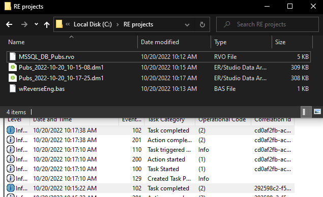Click the 308 KB size cell
The image size is (323, 197).
(300, 78)
